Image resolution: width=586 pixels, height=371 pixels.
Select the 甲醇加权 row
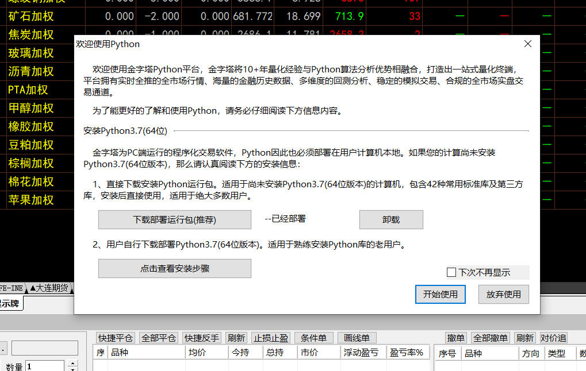click(x=31, y=108)
